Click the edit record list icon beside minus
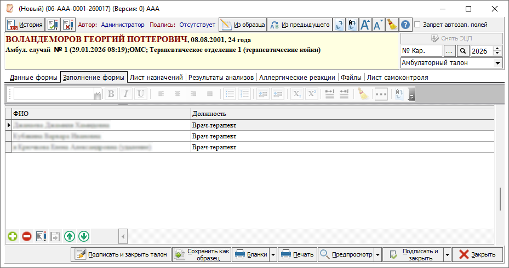509x268 pixels. (x=41, y=237)
